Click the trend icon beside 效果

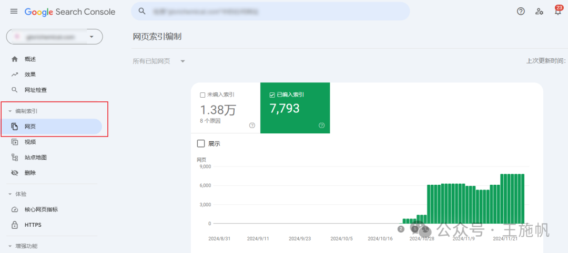15,75
